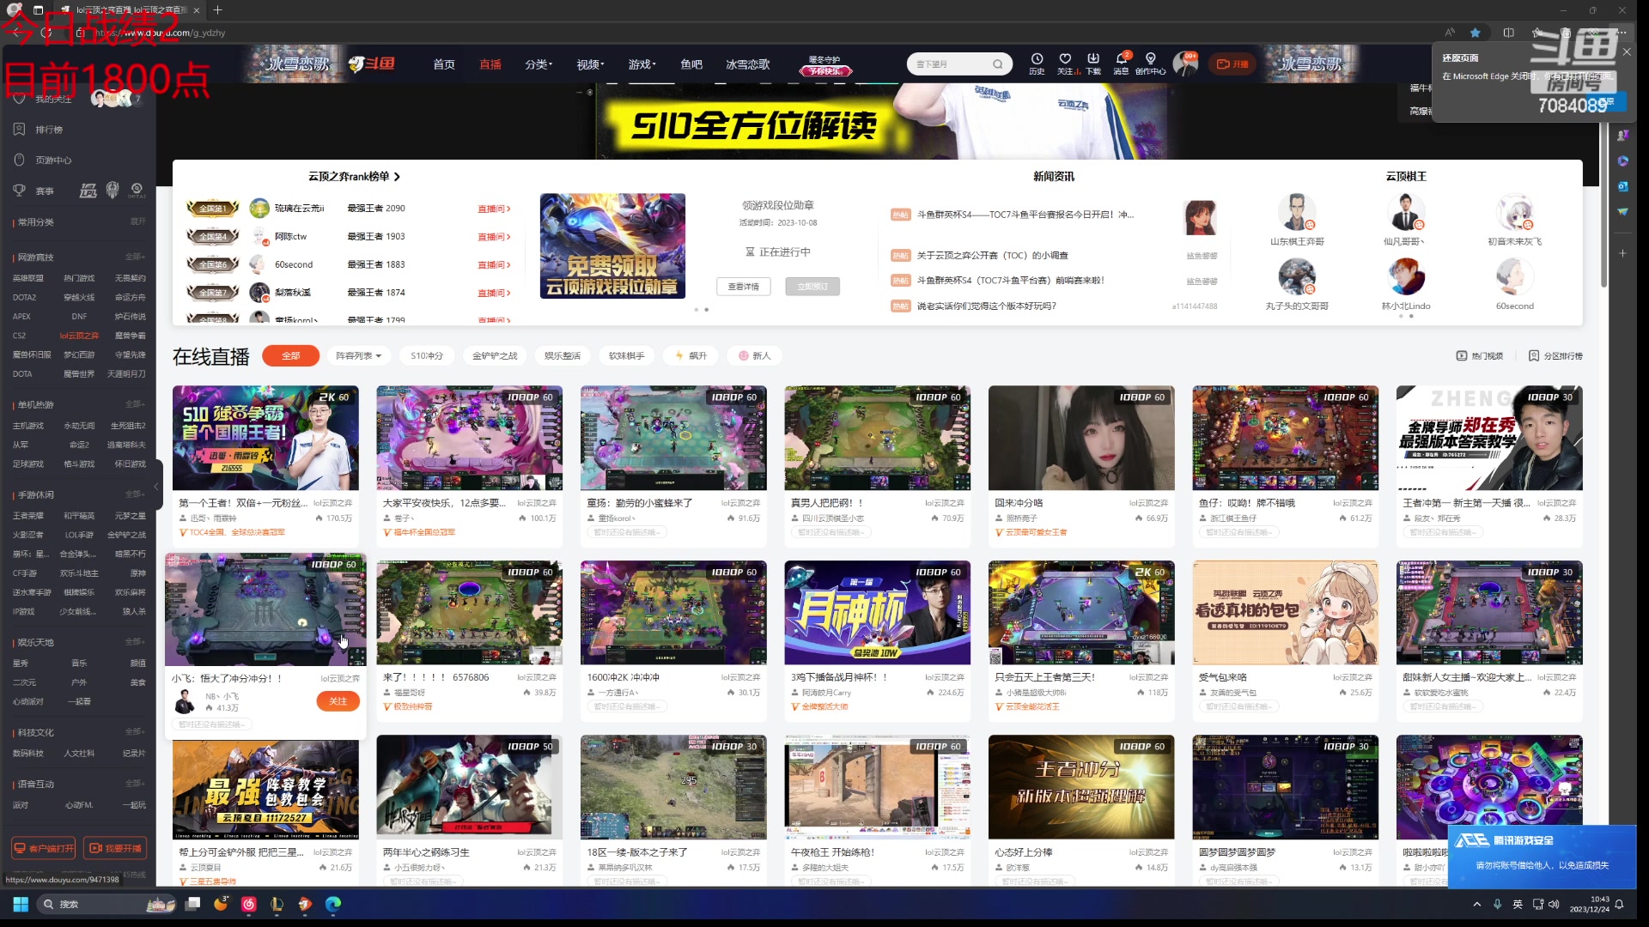This screenshot has height=927, width=1649.
Task: Click the 查看详情 button
Action: 744,287
